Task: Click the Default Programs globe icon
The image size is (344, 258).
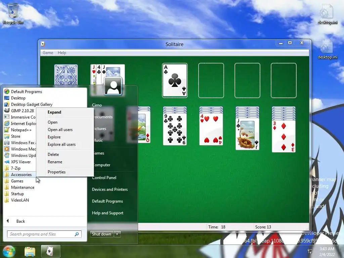Action: click(7, 91)
